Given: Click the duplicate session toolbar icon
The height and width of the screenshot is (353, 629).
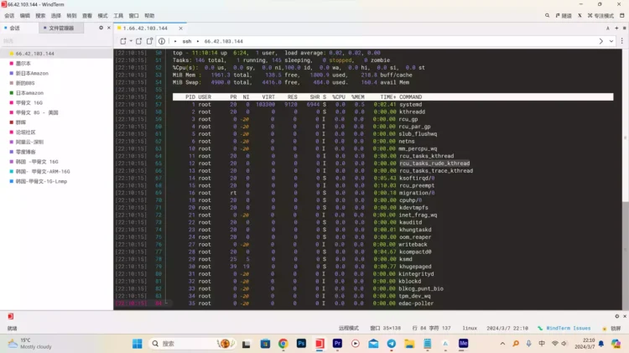Looking at the screenshot, I should pyautogui.click(x=141, y=41).
